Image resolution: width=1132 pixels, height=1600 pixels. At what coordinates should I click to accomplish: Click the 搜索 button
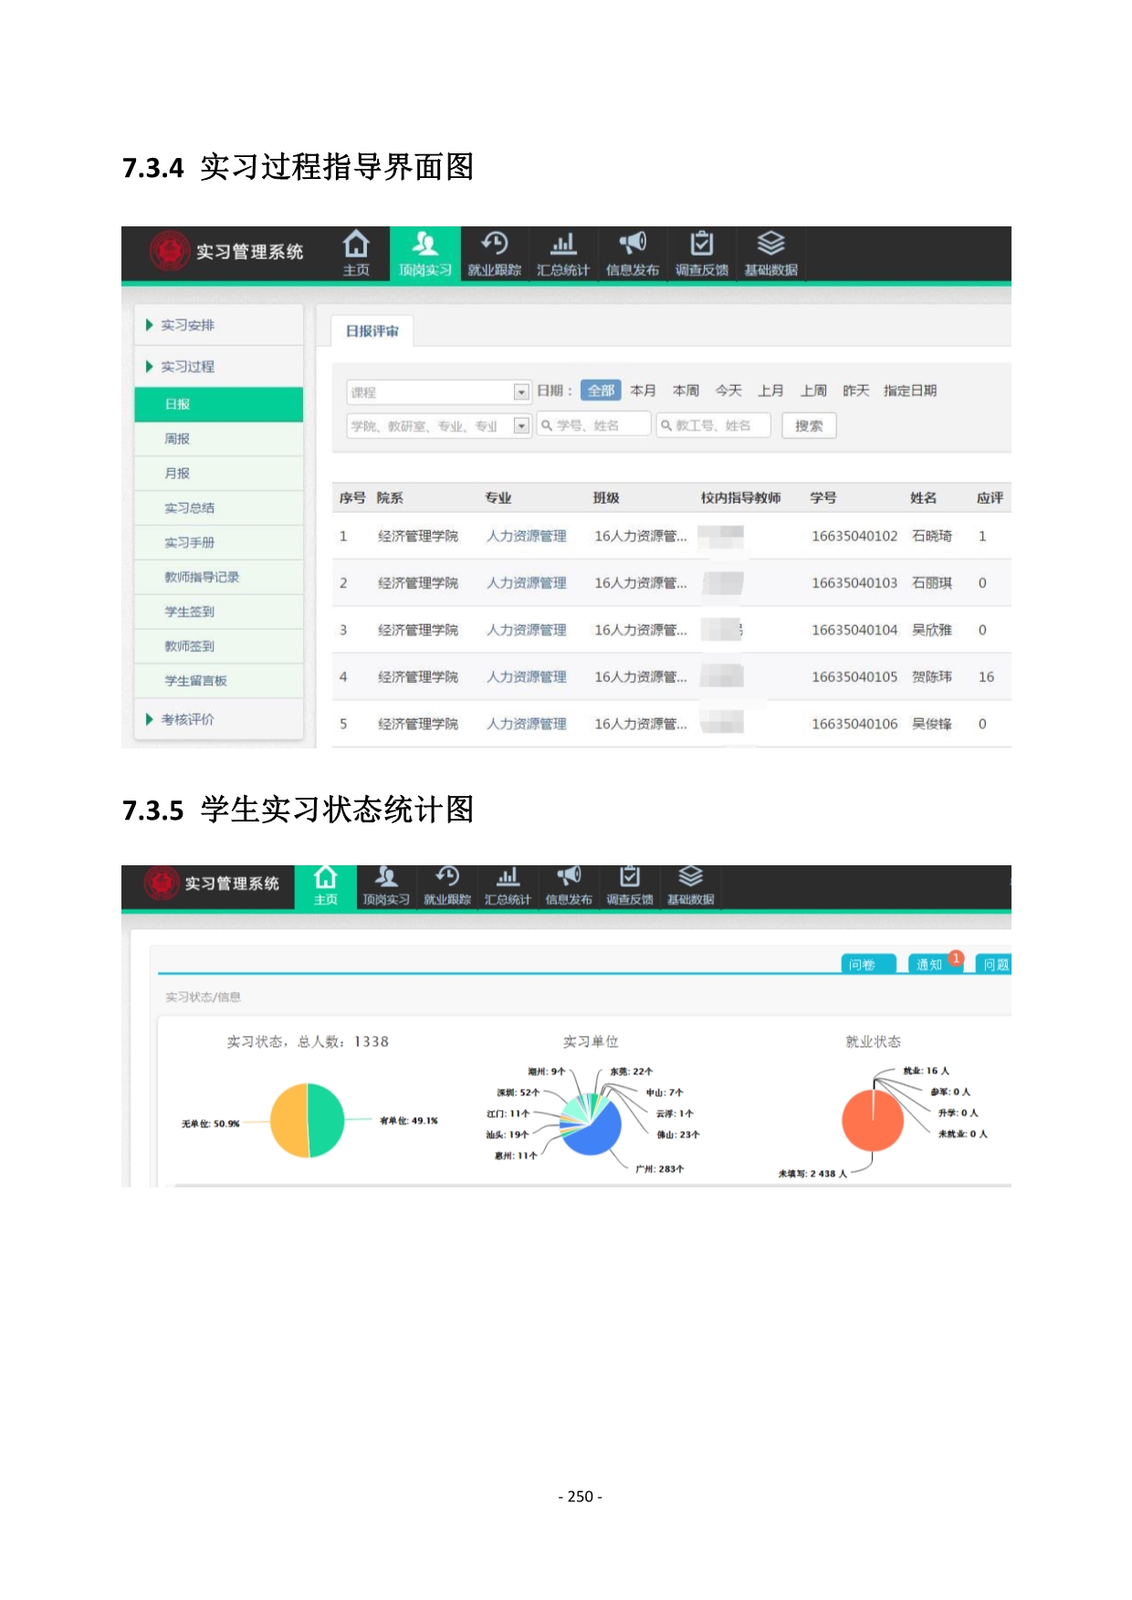(809, 425)
